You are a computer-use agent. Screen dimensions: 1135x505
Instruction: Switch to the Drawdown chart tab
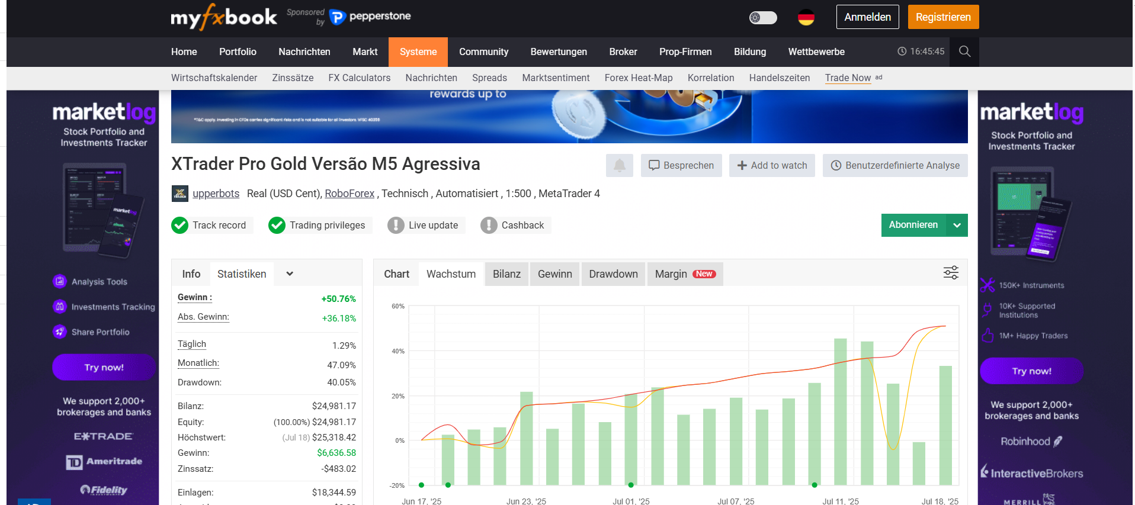click(x=613, y=274)
